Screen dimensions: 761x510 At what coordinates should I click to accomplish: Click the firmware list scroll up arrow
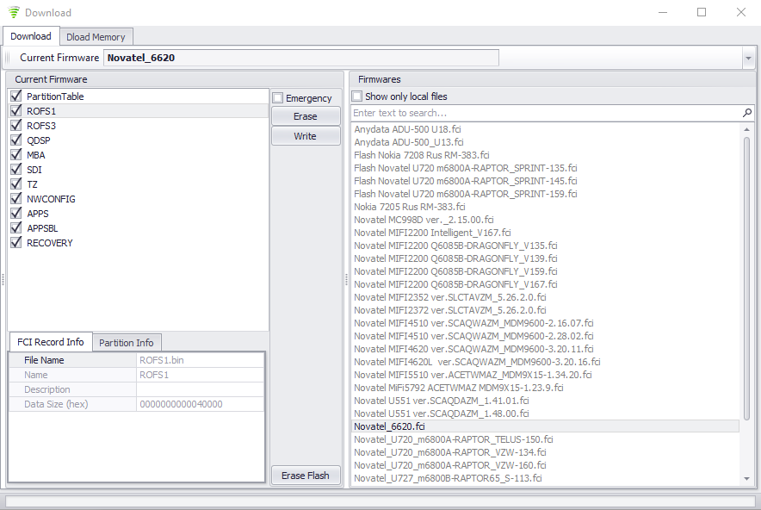[746, 129]
